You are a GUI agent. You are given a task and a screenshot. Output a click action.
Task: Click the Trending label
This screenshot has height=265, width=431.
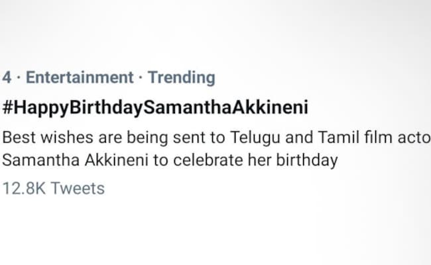[x=181, y=78]
